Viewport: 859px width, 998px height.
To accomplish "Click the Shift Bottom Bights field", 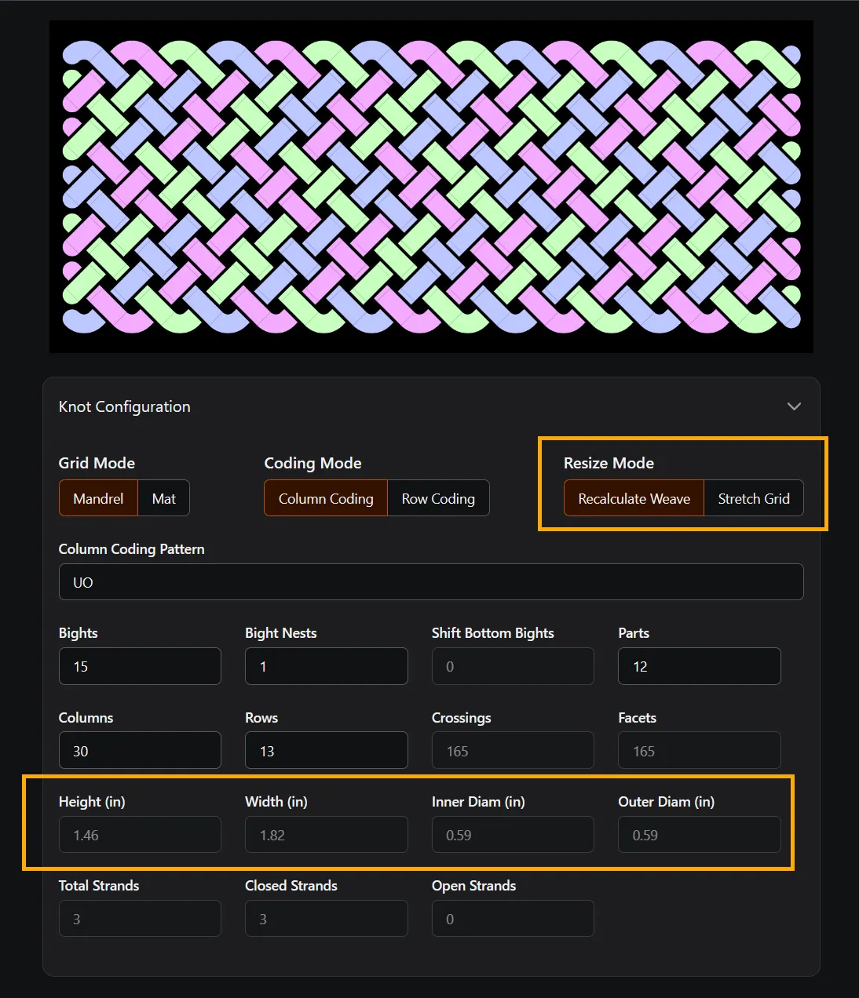I will point(512,666).
